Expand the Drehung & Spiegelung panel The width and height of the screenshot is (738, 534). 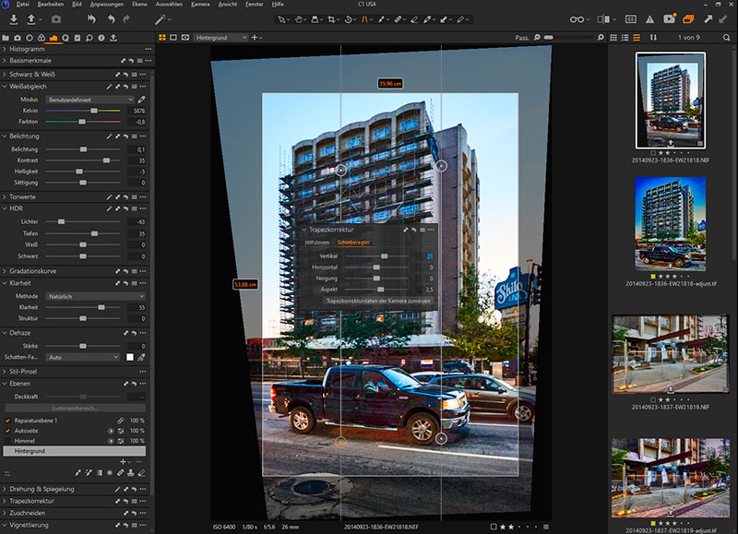pyautogui.click(x=5, y=490)
